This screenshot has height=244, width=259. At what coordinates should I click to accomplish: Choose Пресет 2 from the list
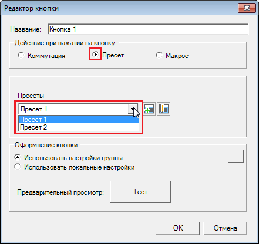(79, 127)
